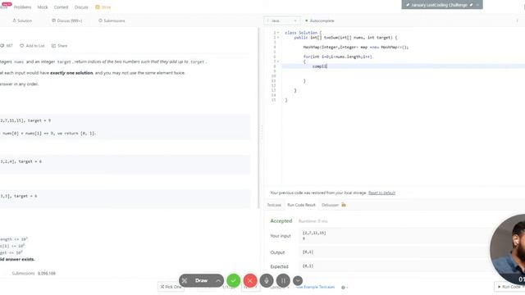Fold the class Solution code block

[278, 33]
